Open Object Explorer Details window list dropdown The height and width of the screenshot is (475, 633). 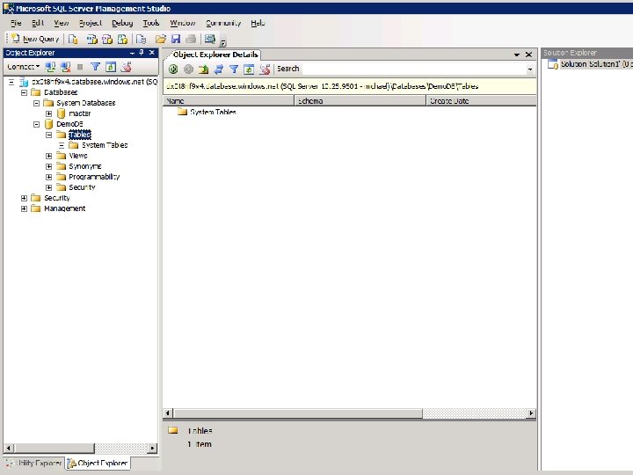tap(517, 55)
